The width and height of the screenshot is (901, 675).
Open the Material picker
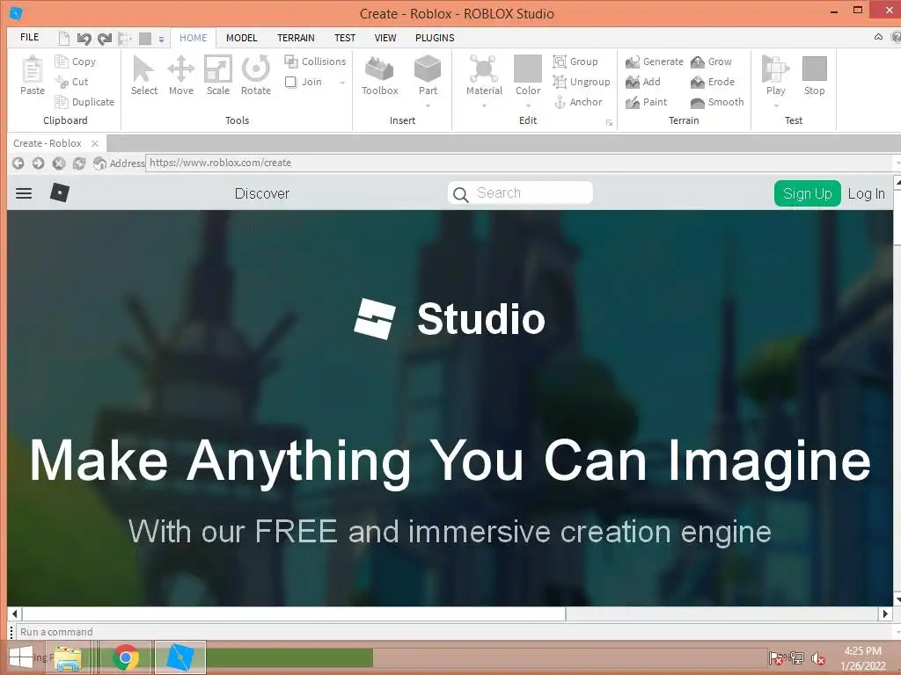click(x=484, y=76)
